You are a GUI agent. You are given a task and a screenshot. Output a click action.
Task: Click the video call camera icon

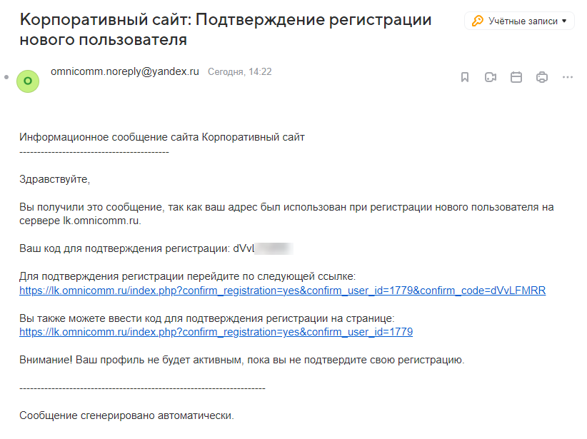pos(491,77)
